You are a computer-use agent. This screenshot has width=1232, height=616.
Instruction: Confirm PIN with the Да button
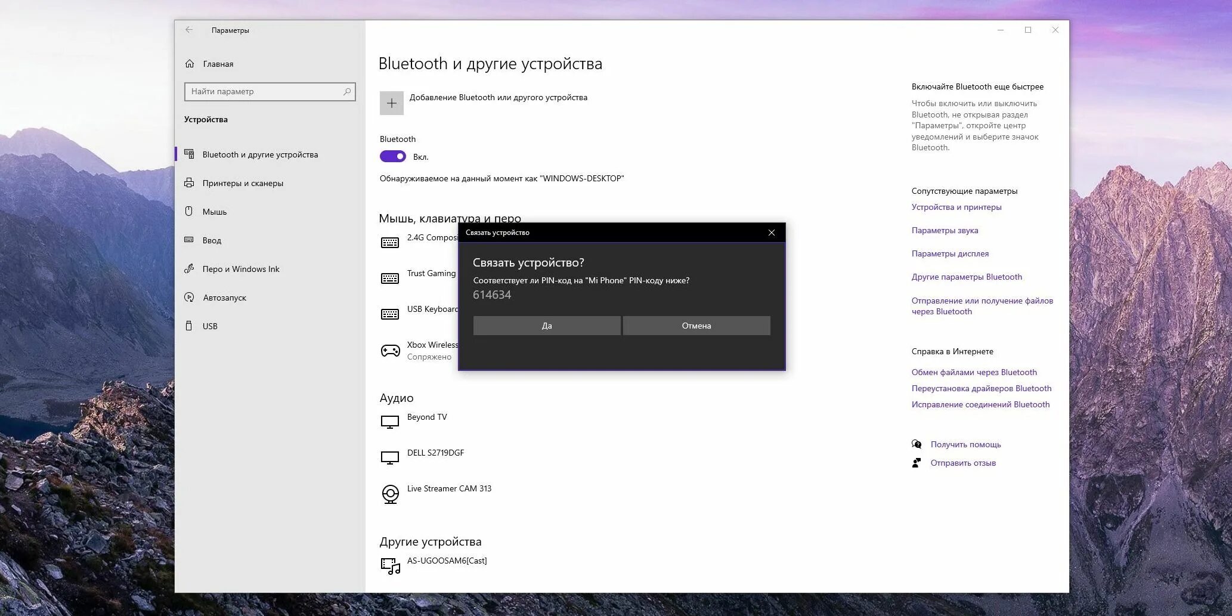point(547,326)
